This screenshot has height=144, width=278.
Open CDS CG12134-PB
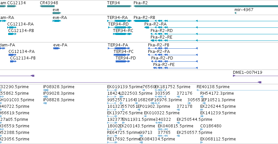[x=13, y=61]
